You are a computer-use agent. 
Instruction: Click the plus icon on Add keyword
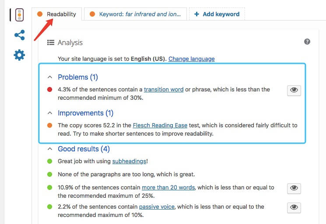pos(196,14)
